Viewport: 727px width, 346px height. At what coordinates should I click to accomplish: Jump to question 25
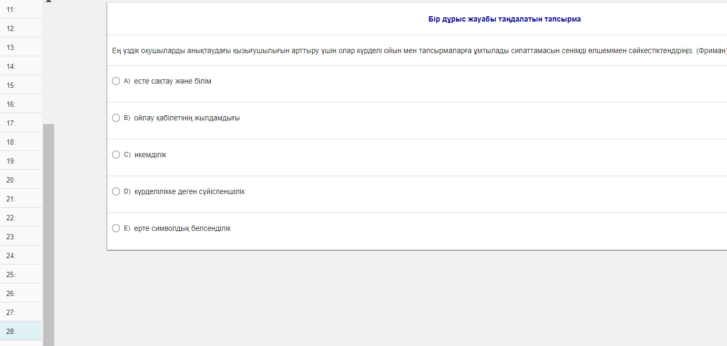[21, 274]
